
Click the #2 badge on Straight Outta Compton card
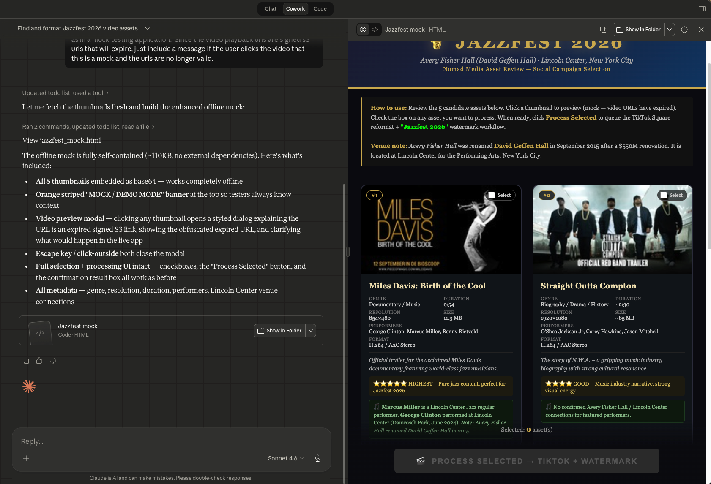click(x=547, y=196)
